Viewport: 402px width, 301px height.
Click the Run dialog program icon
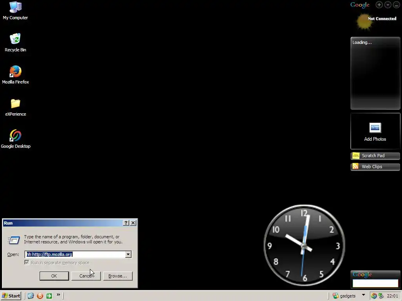14,240
